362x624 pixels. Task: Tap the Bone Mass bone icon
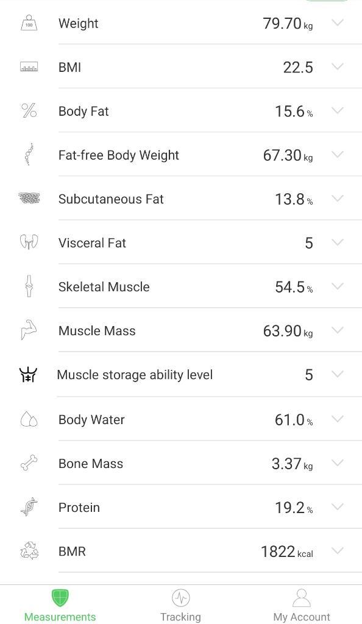pos(29,463)
